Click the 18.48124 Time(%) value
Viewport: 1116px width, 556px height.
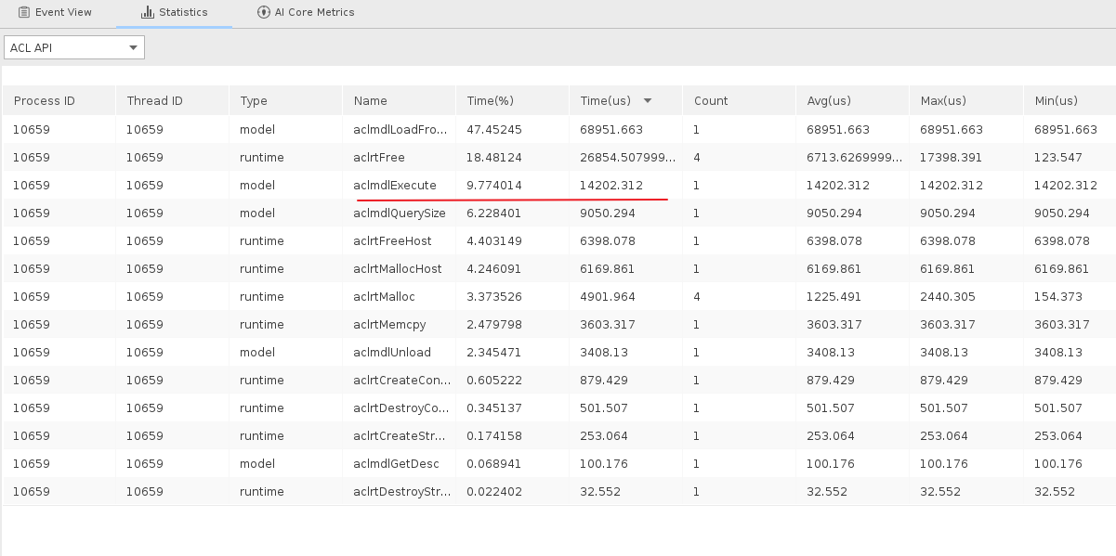tap(494, 158)
